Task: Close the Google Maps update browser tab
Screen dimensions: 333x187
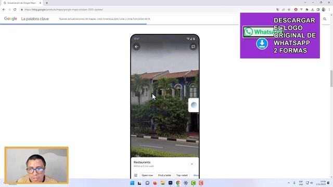Action: pos(40,3)
